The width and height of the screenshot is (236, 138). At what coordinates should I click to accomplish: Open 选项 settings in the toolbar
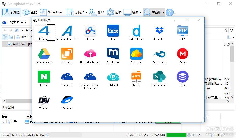coord(114,12)
